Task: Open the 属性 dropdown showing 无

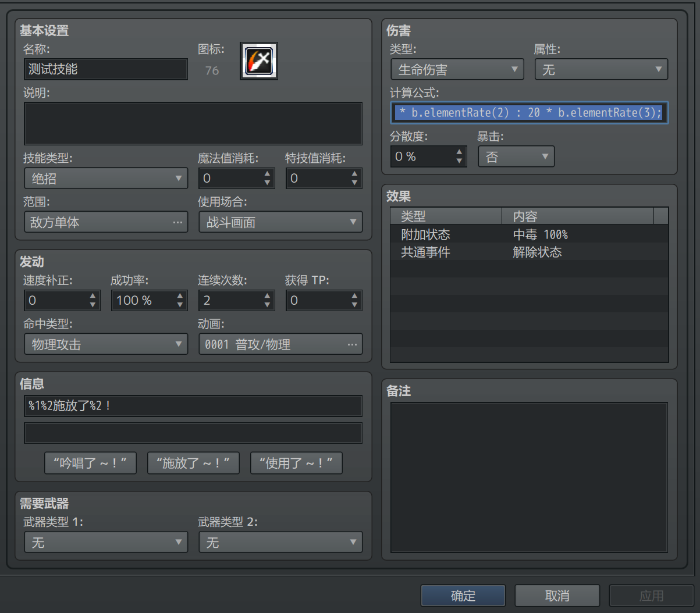Action: pos(601,70)
